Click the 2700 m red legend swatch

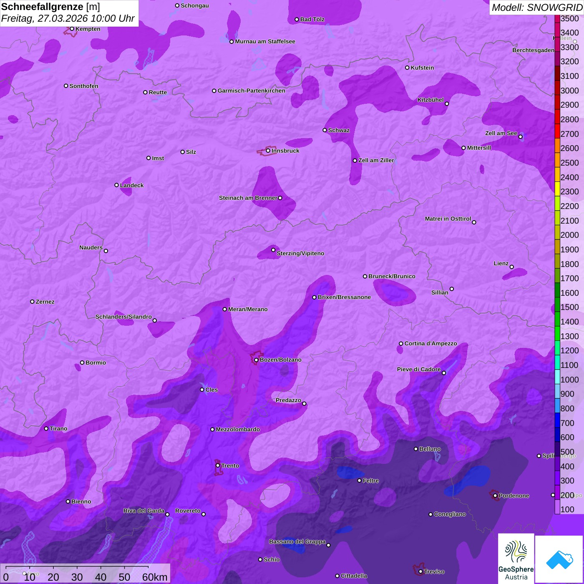(x=557, y=131)
